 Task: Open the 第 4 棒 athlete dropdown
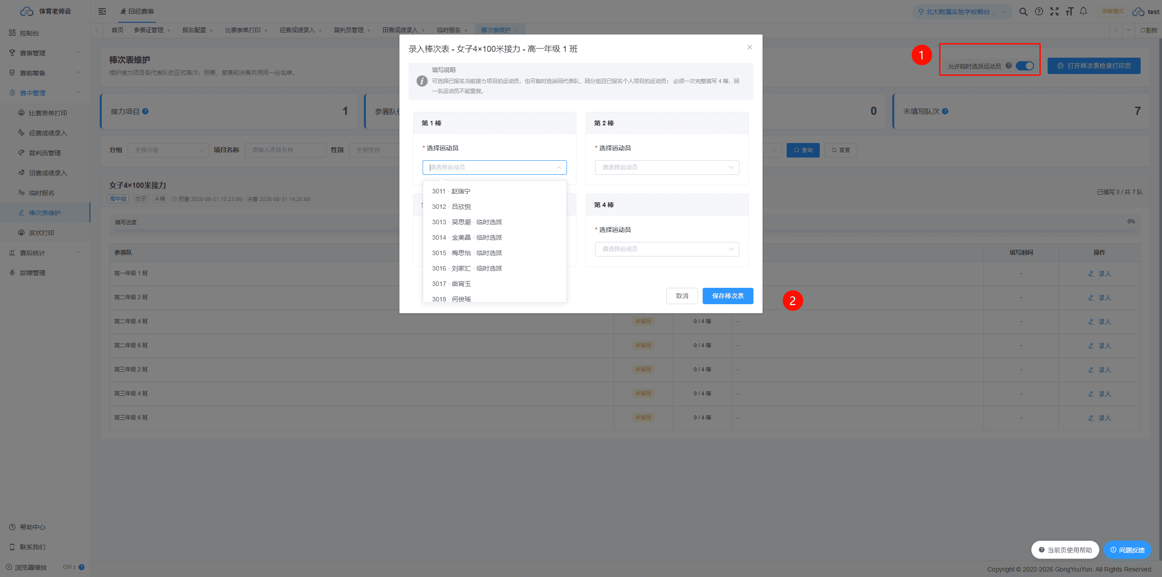pos(667,249)
